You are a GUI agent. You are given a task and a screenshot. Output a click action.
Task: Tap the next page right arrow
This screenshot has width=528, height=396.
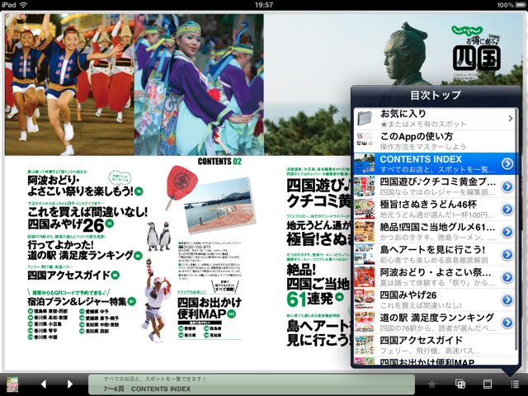(69, 384)
